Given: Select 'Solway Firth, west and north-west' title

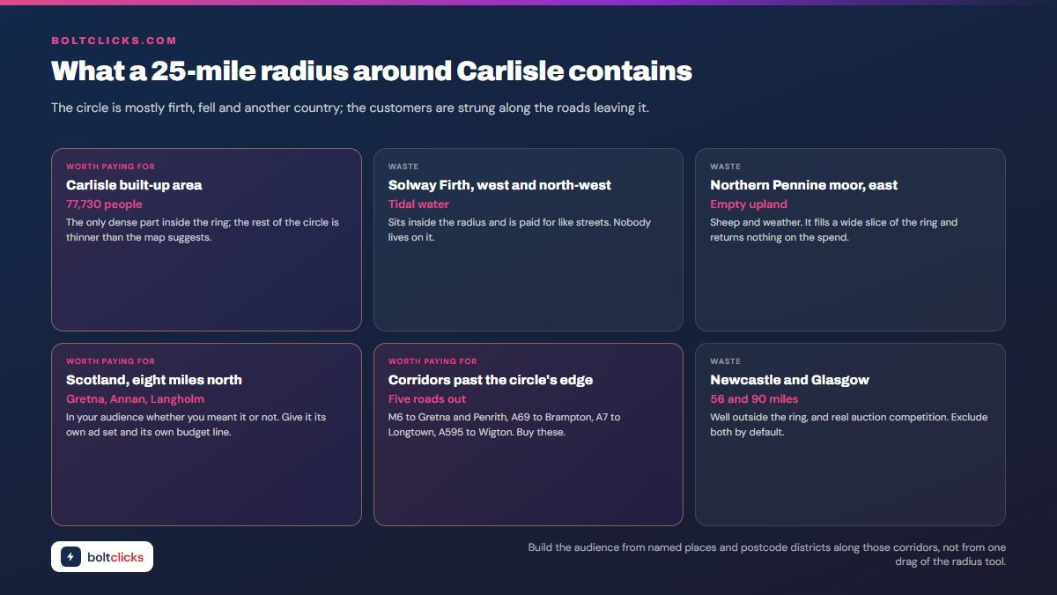Looking at the screenshot, I should tap(499, 185).
